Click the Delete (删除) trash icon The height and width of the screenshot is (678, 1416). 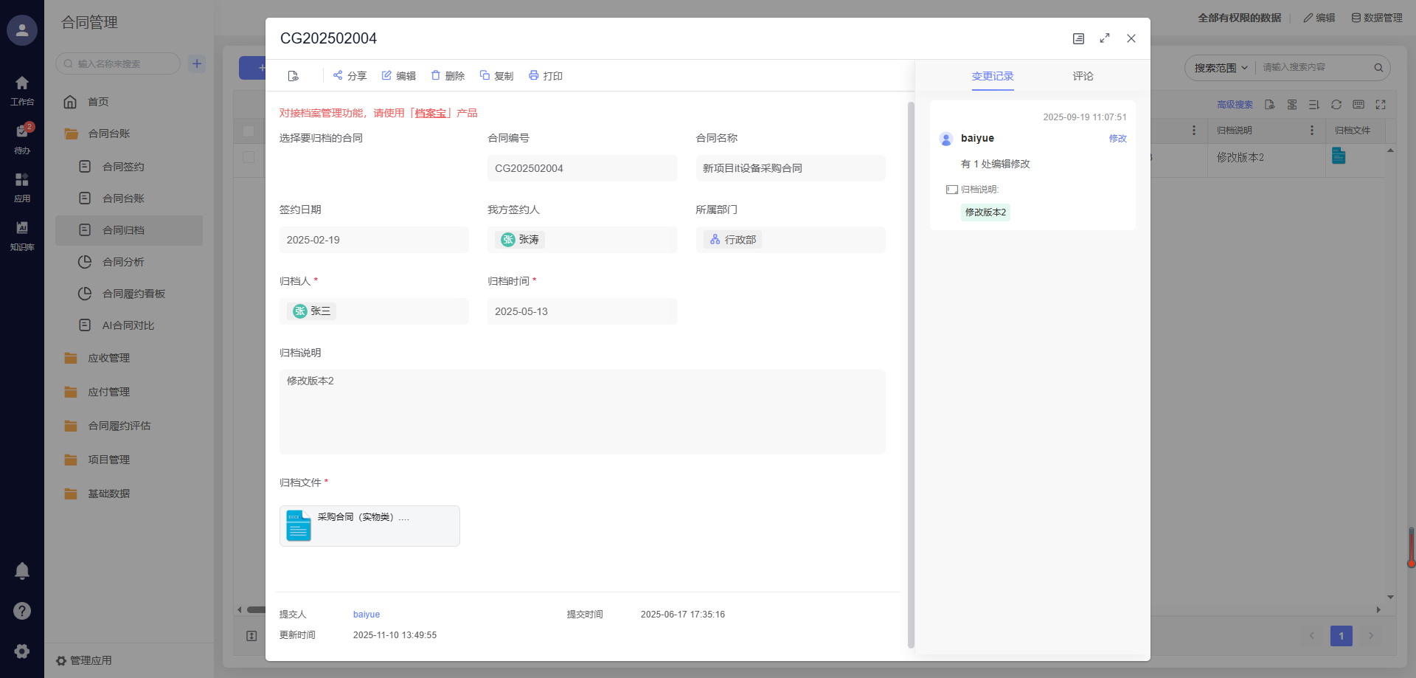point(436,75)
